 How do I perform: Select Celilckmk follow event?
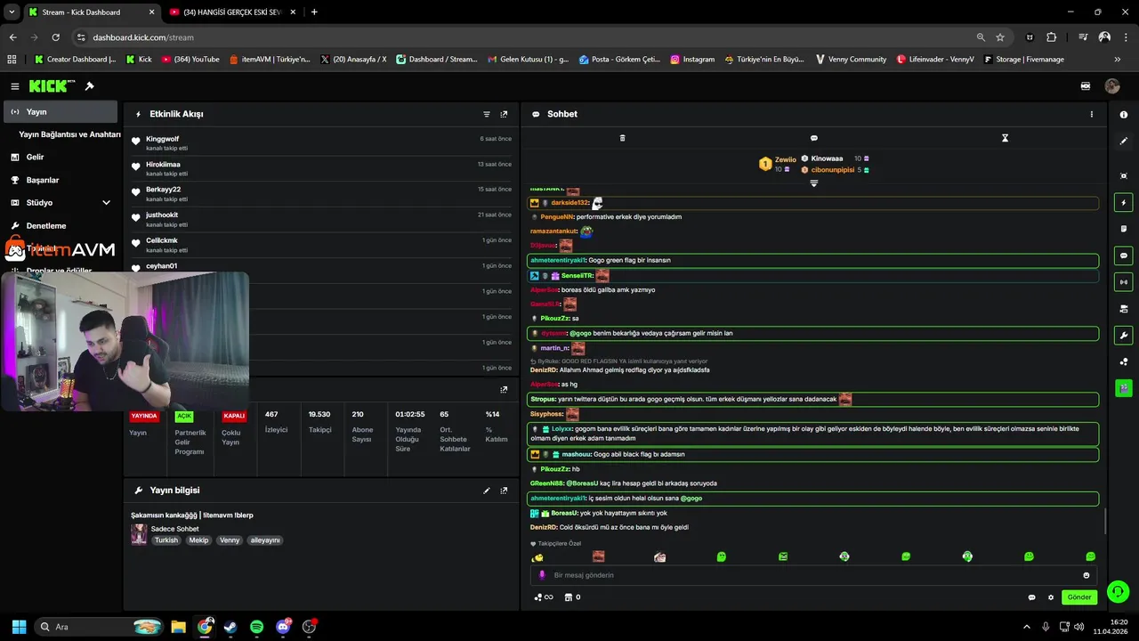321,245
